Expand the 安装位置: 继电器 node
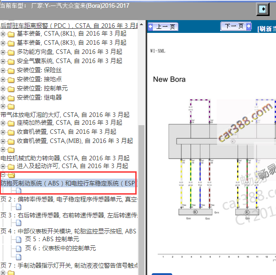This screenshot has height=275, width=276. click(3, 98)
